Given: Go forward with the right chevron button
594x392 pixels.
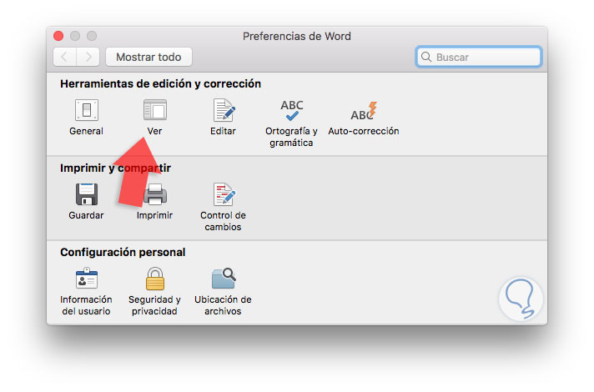Looking at the screenshot, I should 88,57.
